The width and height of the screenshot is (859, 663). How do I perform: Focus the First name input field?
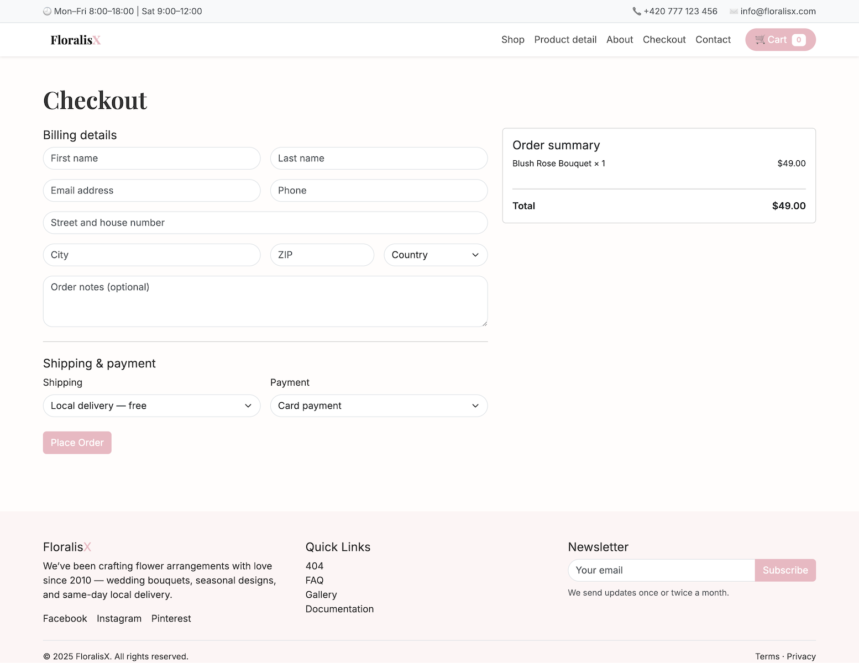(x=151, y=158)
